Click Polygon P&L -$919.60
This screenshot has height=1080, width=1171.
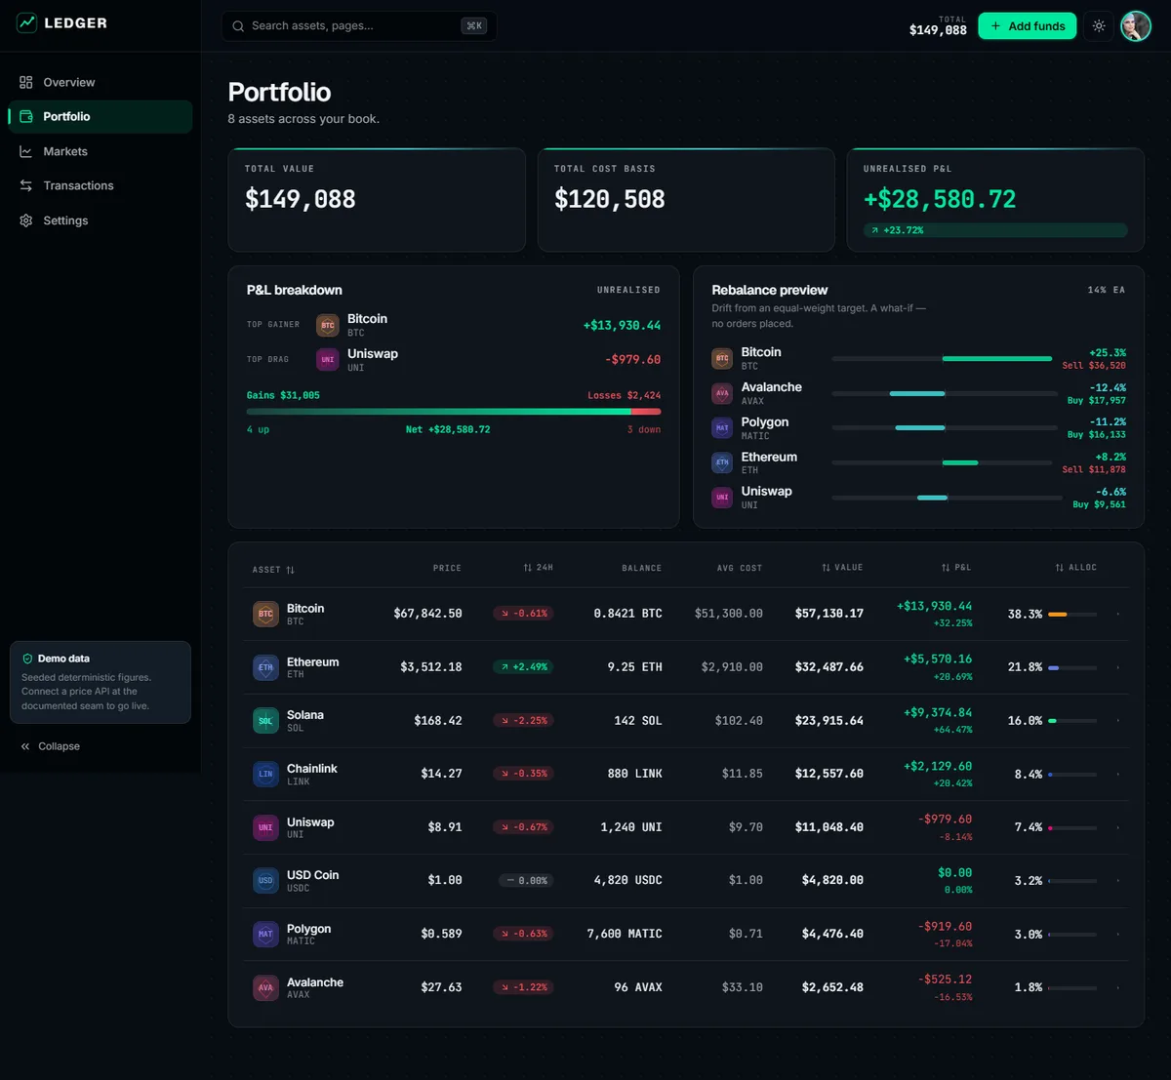coord(945,926)
